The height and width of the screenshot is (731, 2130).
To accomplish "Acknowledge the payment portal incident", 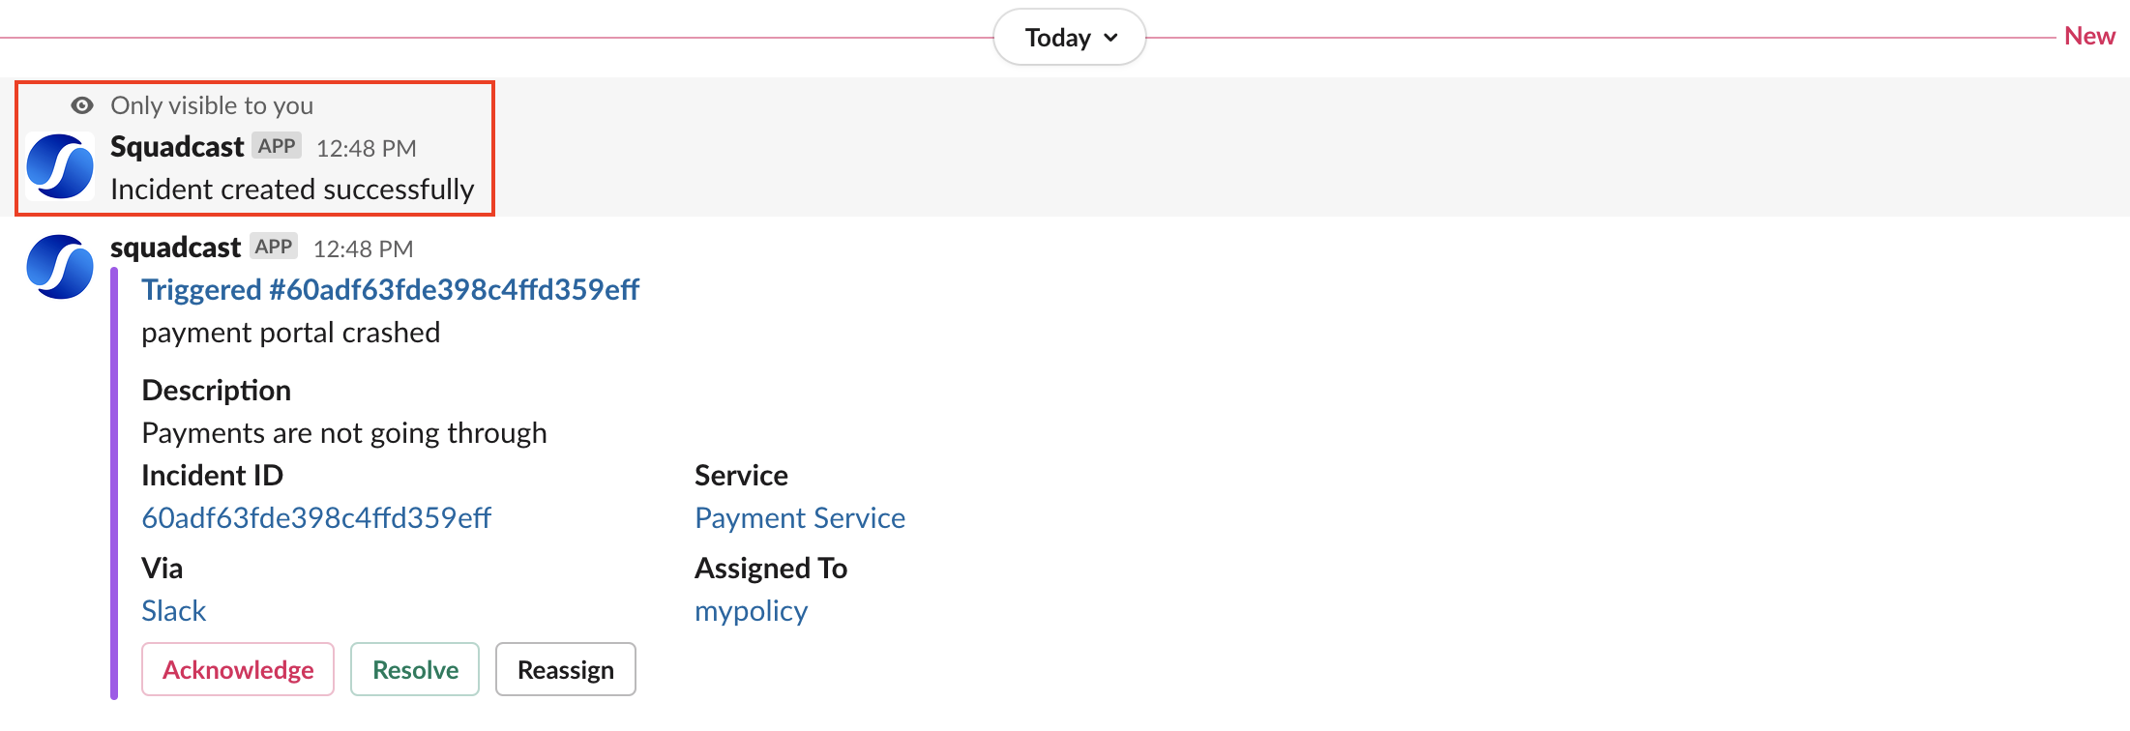I will tap(238, 669).
